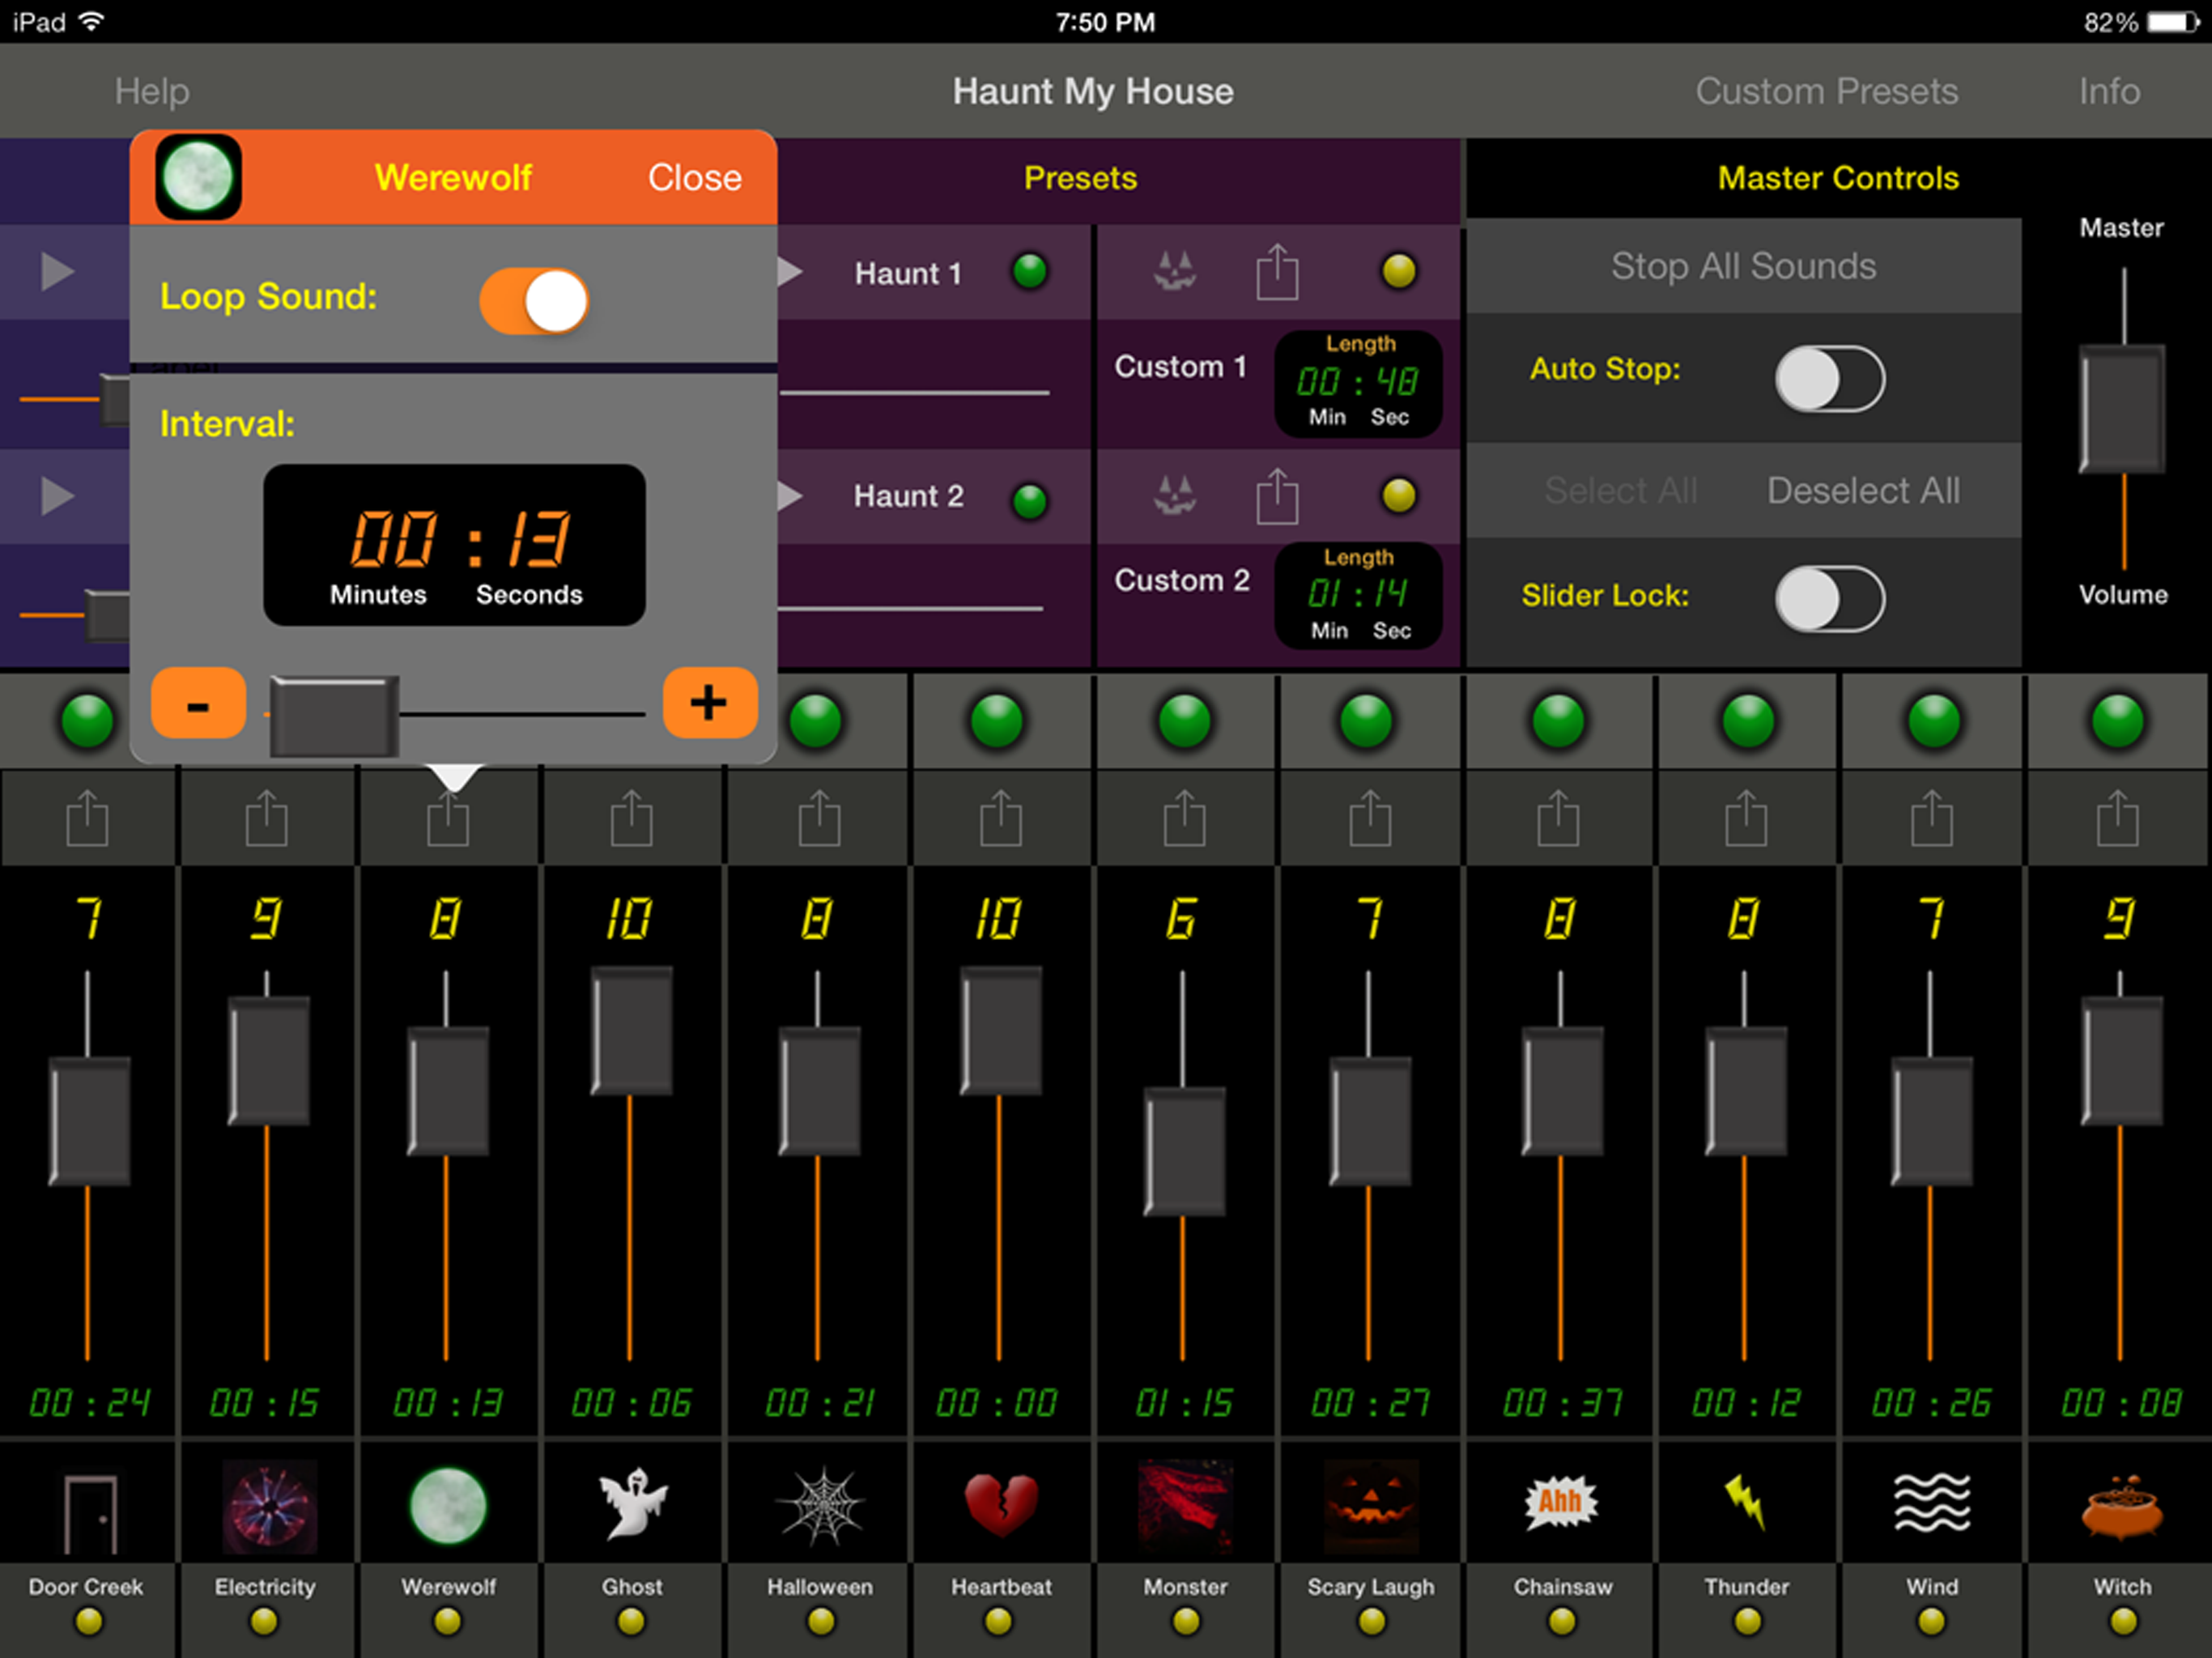The height and width of the screenshot is (1658, 2212).
Task: Tap the Scary Laugh pumpkin icon
Action: [x=1370, y=1506]
